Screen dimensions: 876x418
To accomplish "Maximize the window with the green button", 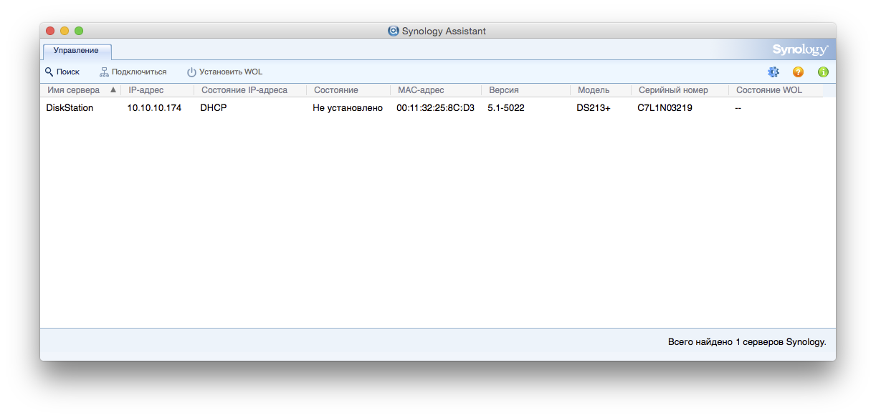I will pyautogui.click(x=79, y=31).
